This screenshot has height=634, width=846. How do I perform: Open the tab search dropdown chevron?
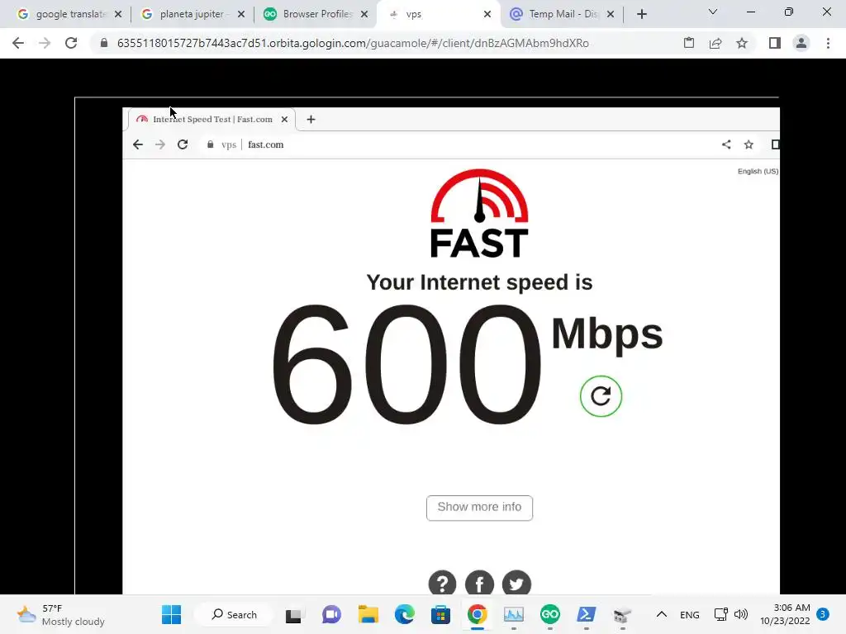pos(713,12)
